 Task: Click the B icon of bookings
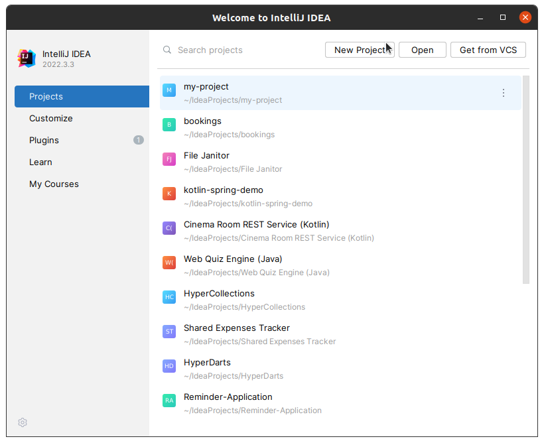[169, 125]
